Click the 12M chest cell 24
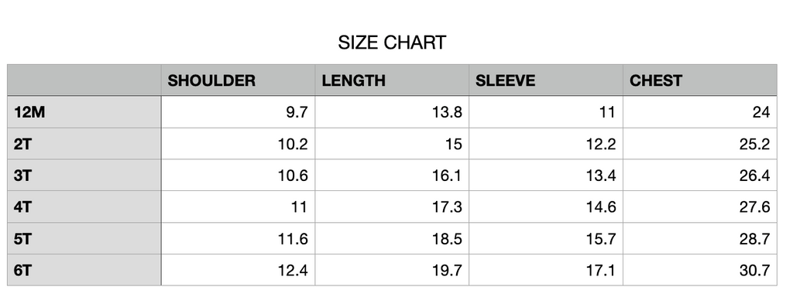793x304 pixels. point(700,112)
